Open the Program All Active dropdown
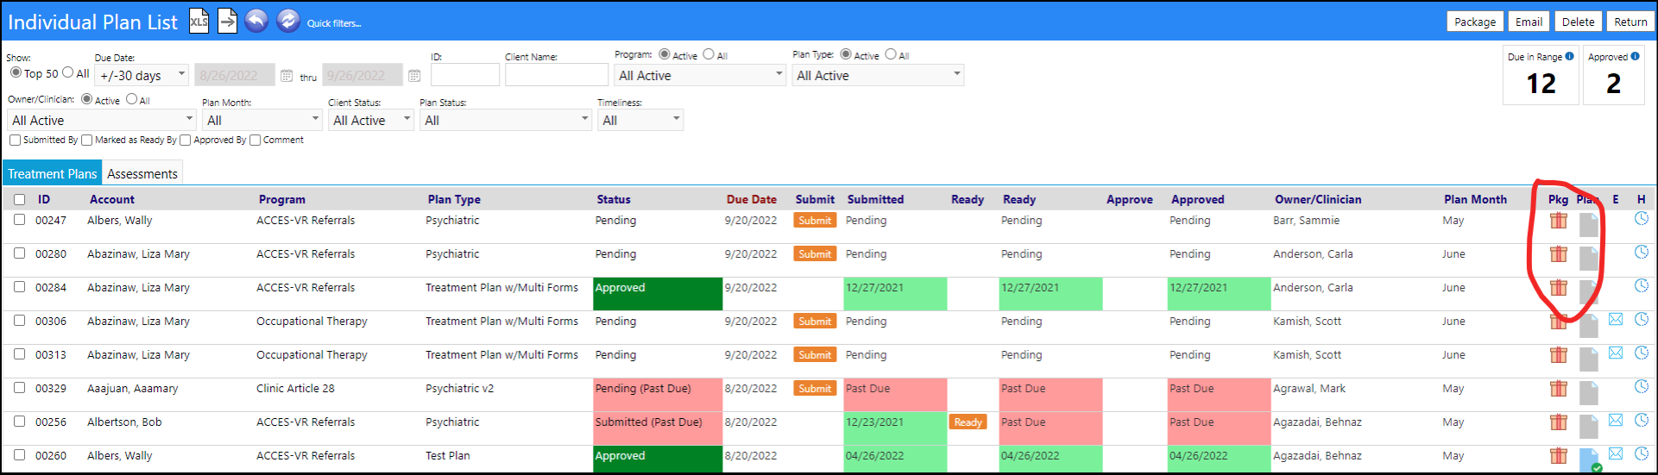The height and width of the screenshot is (475, 1658). pyautogui.click(x=700, y=76)
